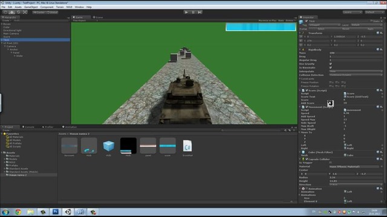Select the Move tool in the toolbar
Image resolution: width=387 pixels, height=217 pixels.
[x=12, y=12]
